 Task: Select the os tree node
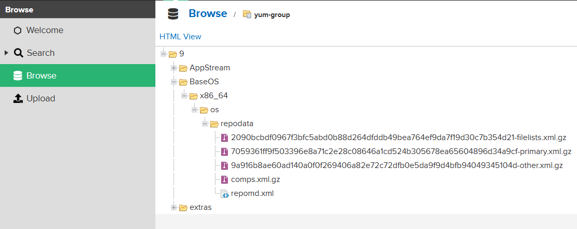214,110
